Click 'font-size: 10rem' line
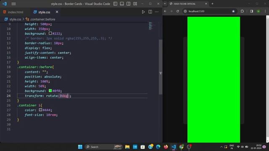The image size is (269, 151). pos(41,115)
